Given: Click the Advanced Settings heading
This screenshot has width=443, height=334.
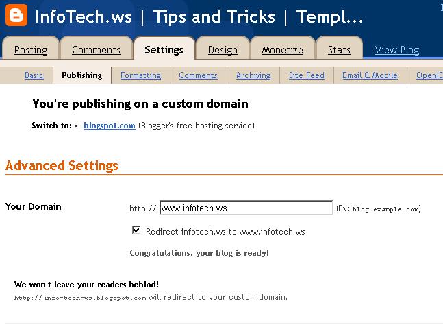Looking at the screenshot, I should coord(62,165).
